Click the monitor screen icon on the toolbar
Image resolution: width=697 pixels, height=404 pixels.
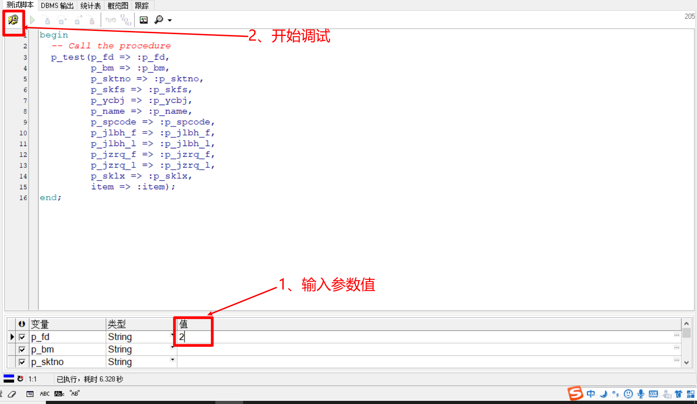tap(143, 20)
